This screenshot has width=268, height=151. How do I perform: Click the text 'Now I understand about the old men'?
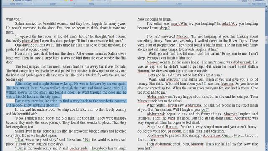[46, 118]
